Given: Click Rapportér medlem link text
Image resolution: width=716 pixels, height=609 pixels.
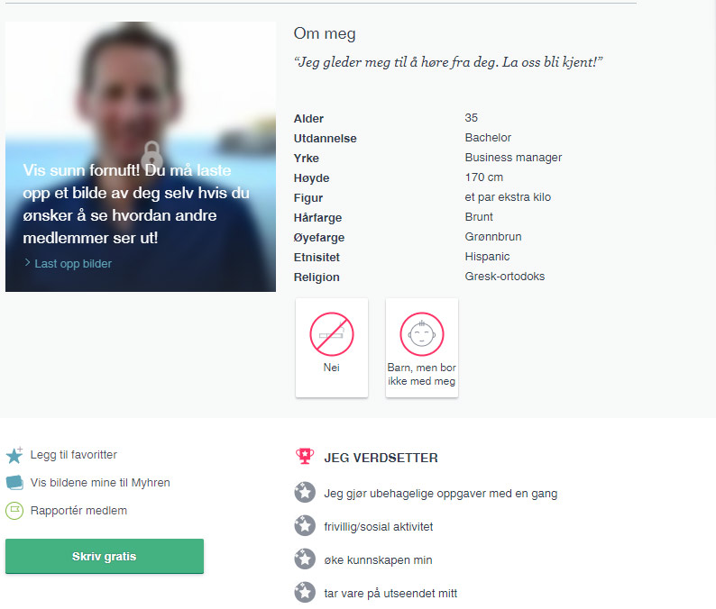Looking at the screenshot, I should [78, 511].
